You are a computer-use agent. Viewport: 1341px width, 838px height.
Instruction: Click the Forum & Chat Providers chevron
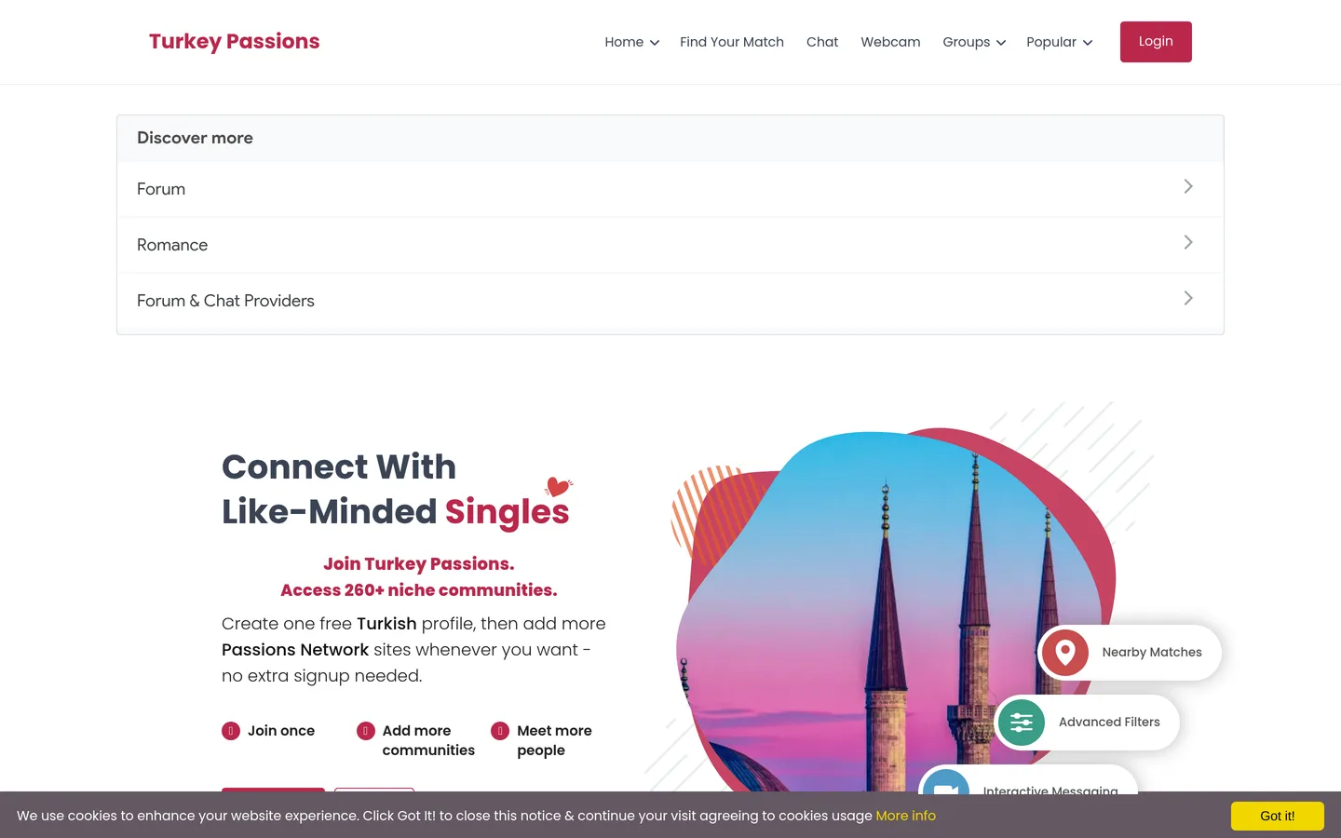[1188, 298]
